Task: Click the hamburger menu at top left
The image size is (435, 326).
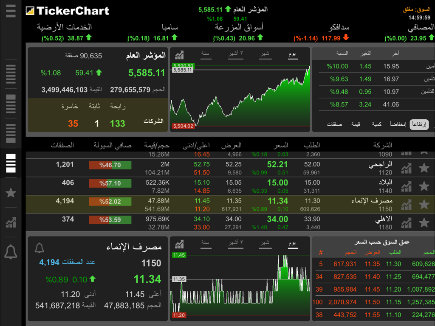Action: pyautogui.click(x=11, y=11)
